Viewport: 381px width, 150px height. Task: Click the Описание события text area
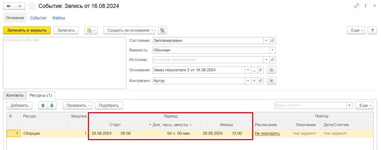65,63
